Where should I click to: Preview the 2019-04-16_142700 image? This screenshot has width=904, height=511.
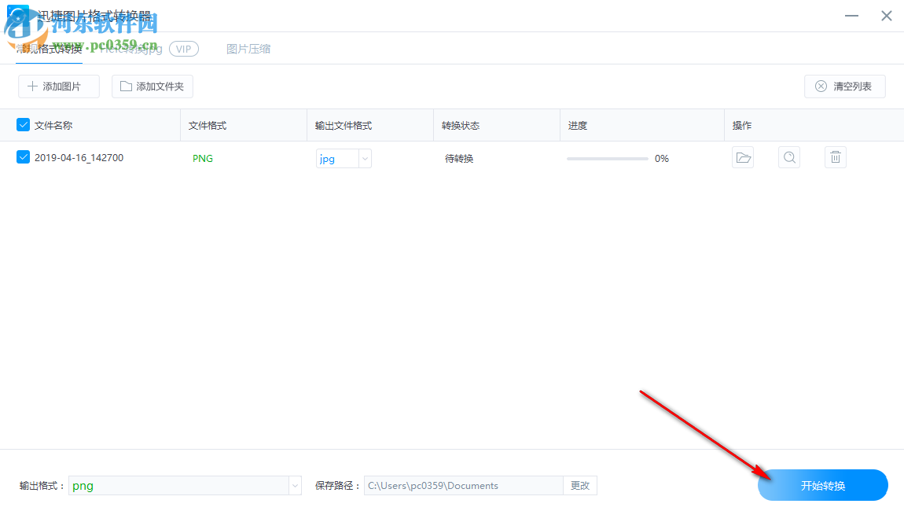point(788,157)
